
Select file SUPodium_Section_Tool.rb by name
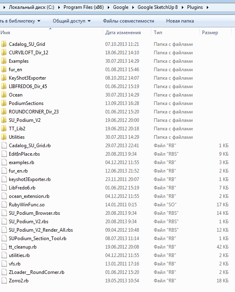pos(38,239)
